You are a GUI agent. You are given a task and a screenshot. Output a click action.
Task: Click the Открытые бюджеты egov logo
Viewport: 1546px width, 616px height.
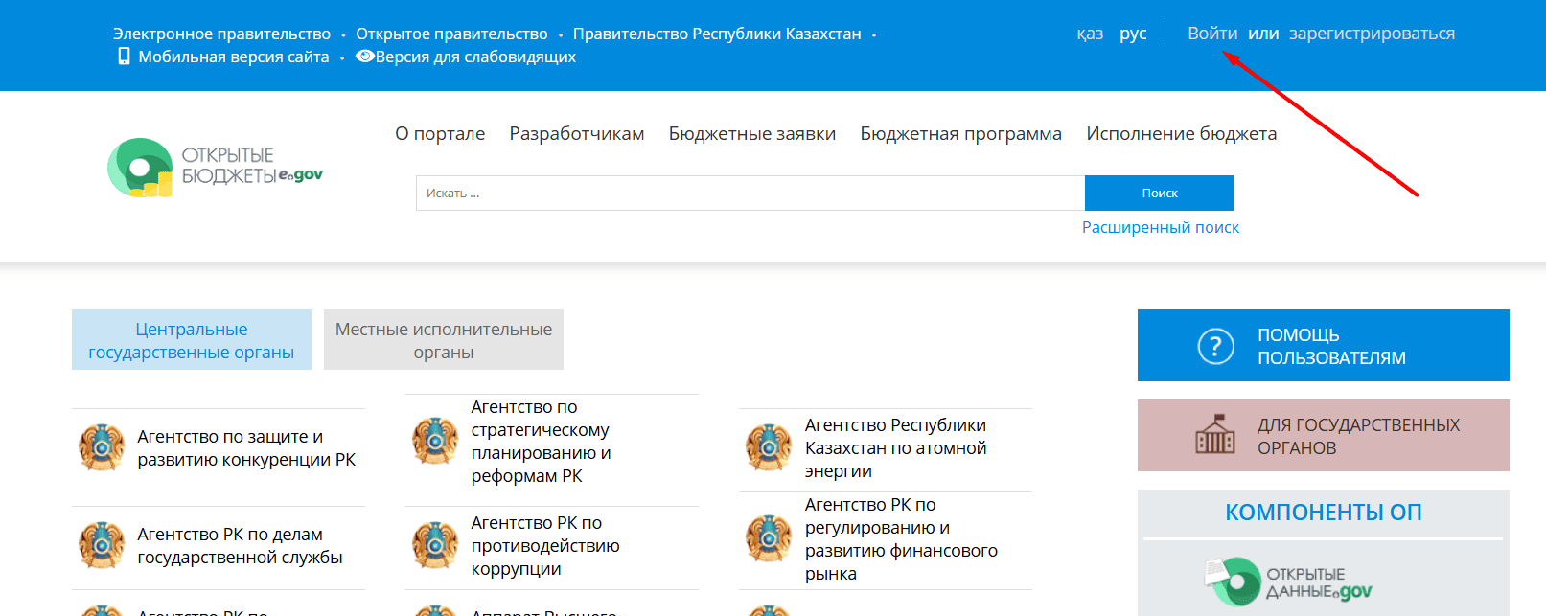pyautogui.click(x=215, y=168)
